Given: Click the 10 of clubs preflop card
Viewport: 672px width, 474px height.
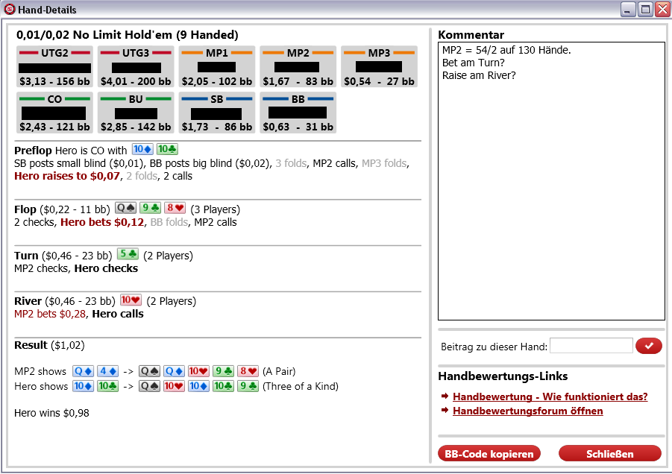Looking at the screenshot, I should (x=167, y=150).
